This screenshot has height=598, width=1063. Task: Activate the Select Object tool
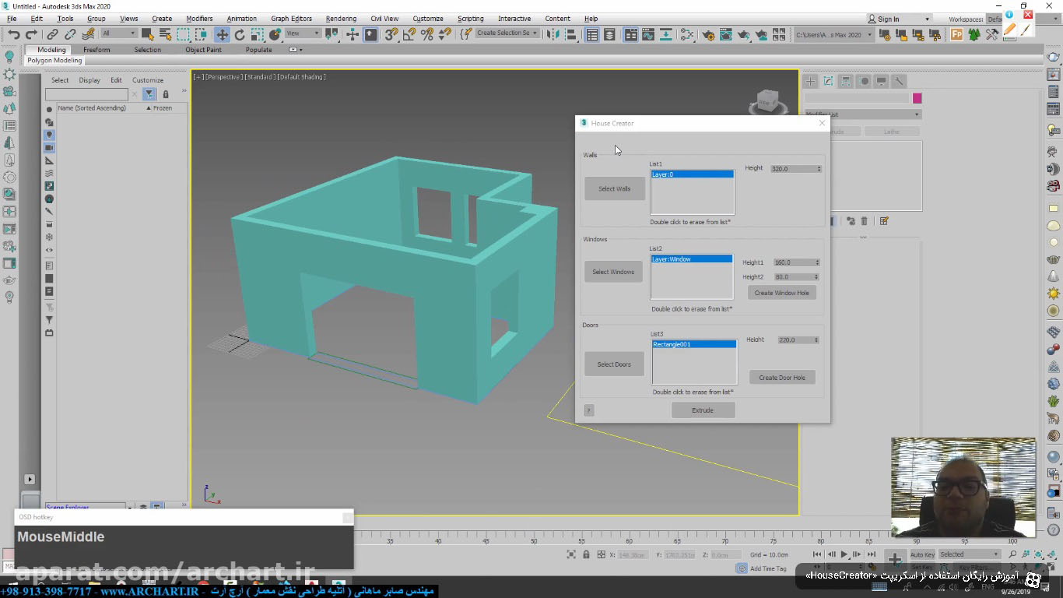[147, 34]
